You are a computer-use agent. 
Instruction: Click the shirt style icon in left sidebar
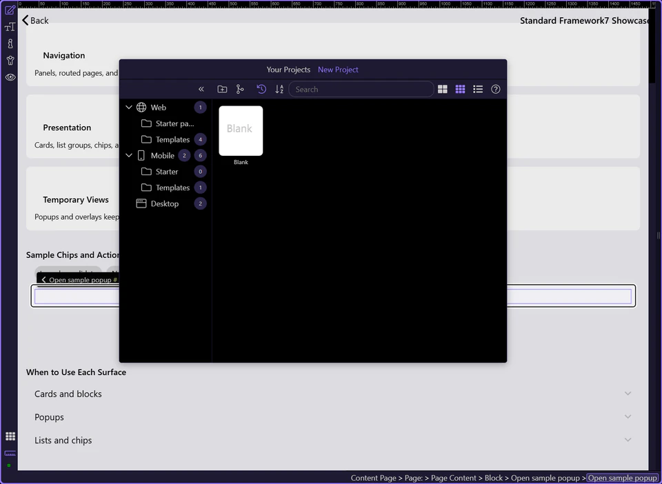point(10,61)
